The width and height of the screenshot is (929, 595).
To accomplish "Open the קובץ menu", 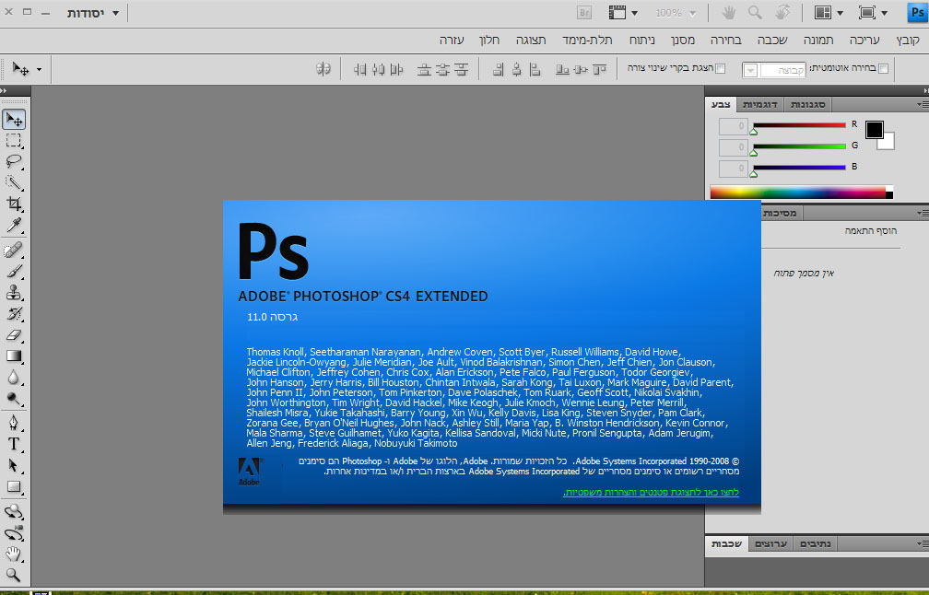I will point(908,41).
